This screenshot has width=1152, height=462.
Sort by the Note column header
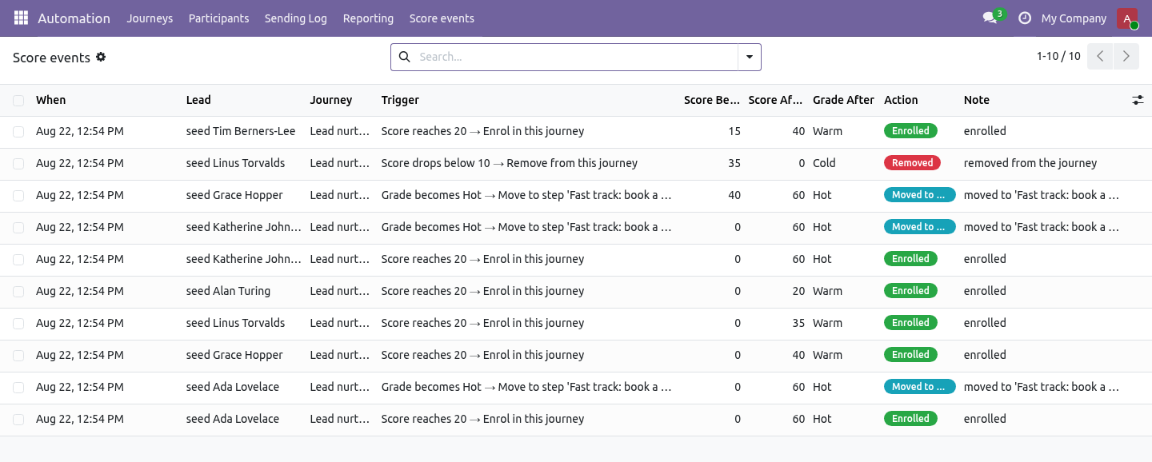(977, 100)
